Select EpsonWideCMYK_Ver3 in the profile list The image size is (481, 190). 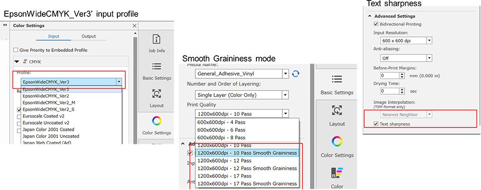click(71, 89)
